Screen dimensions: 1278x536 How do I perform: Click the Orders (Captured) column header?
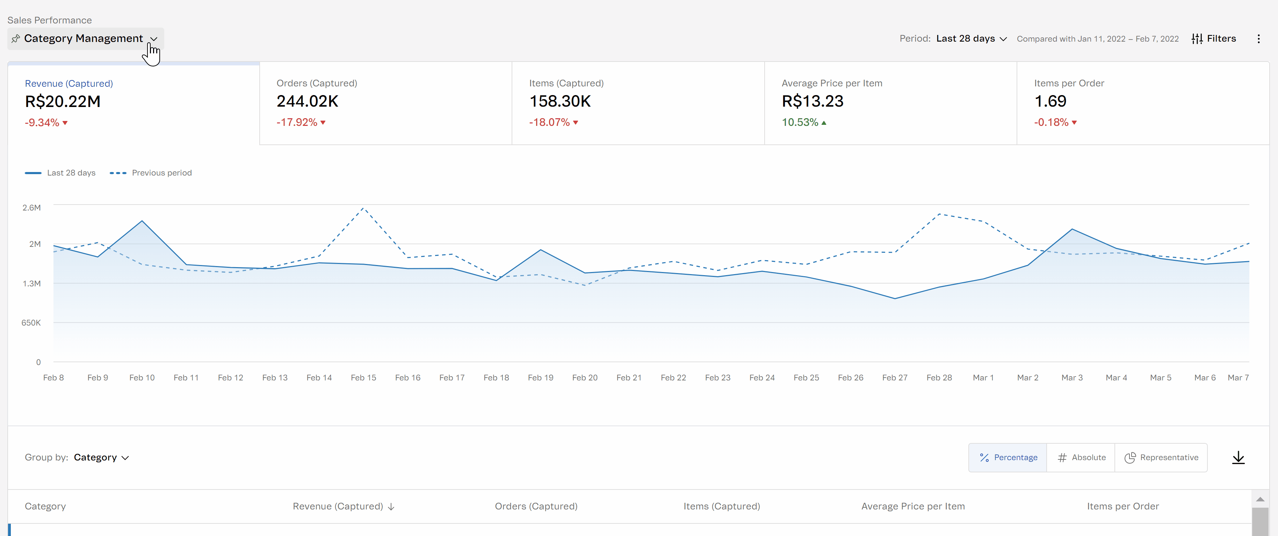click(536, 506)
